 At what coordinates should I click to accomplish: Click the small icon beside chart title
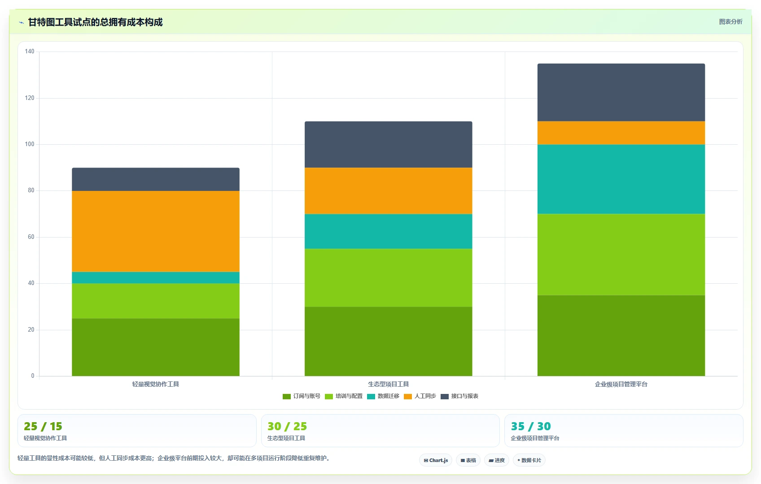point(21,22)
